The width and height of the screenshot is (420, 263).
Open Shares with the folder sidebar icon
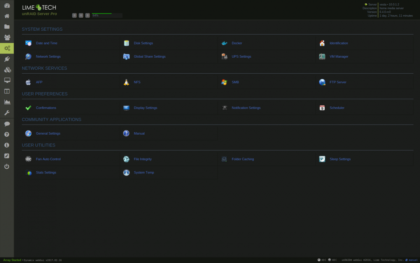tap(7, 27)
